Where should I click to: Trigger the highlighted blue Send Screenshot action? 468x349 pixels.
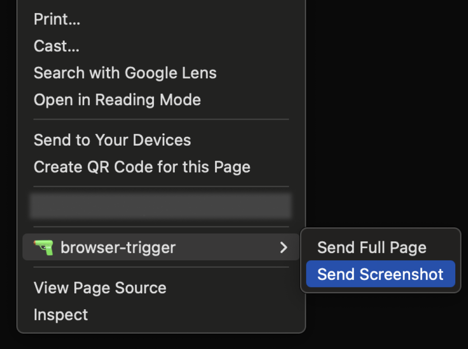[x=380, y=274]
